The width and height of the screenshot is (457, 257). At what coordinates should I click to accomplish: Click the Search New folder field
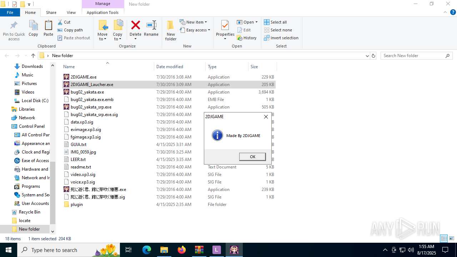pos(416,56)
